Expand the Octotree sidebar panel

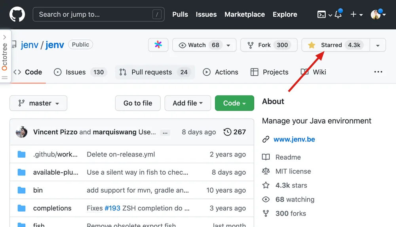coord(4,37)
